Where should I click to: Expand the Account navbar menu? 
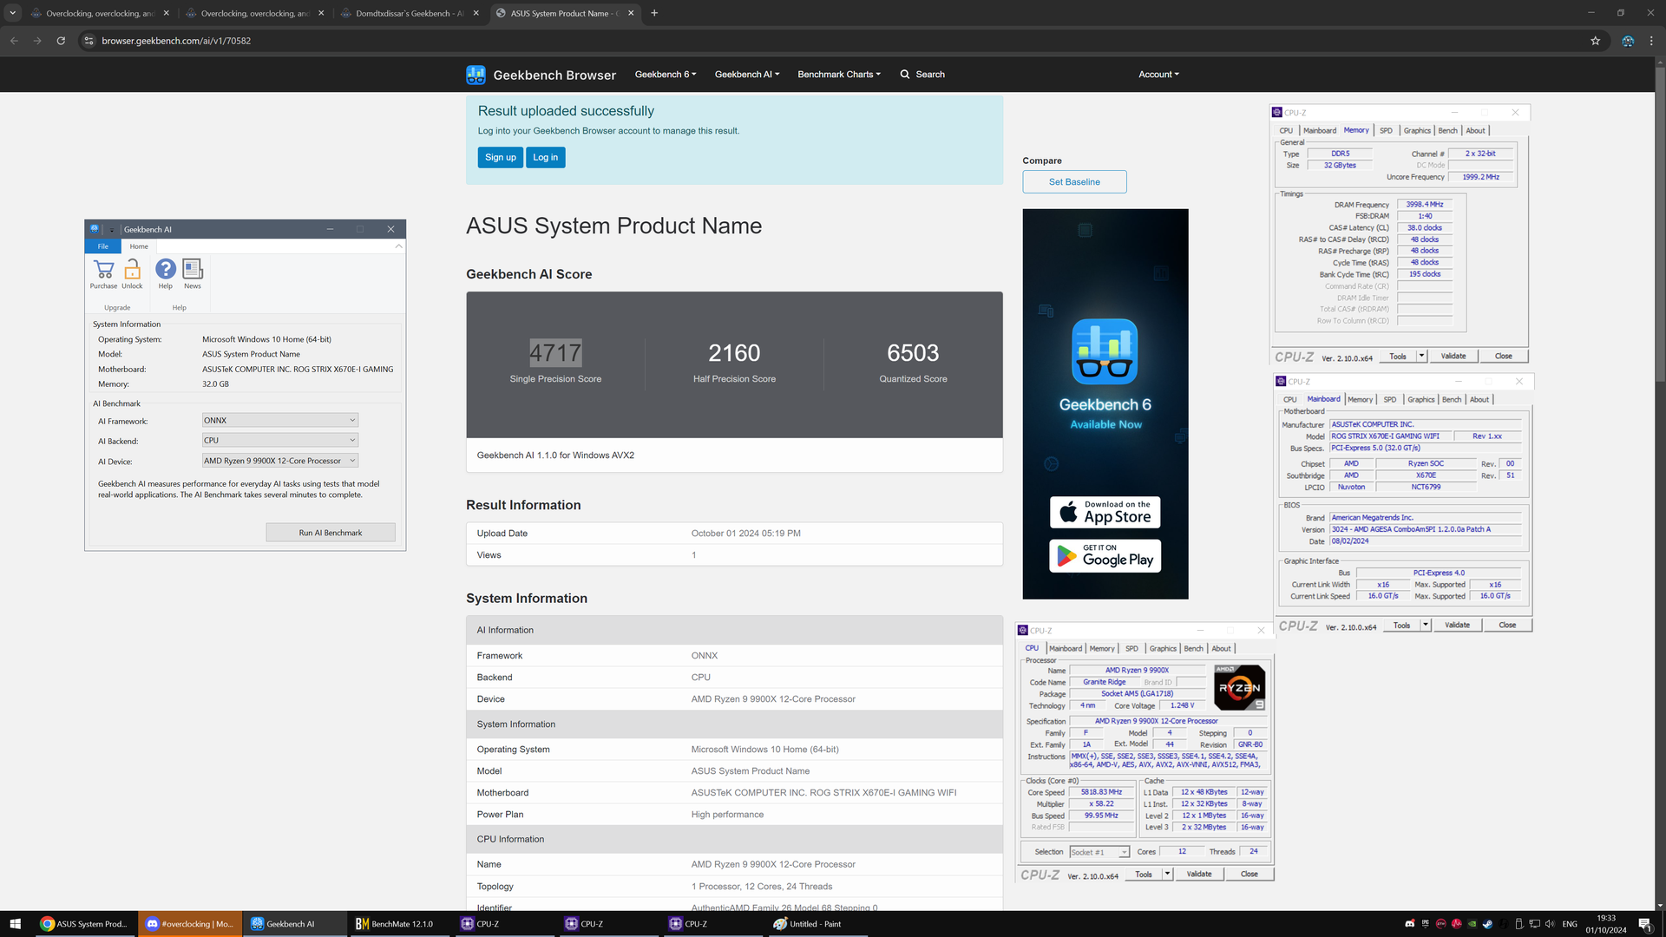[x=1158, y=75]
